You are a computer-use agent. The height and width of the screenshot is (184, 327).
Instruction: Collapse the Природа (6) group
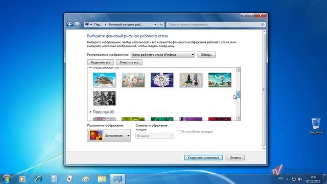coord(90,112)
